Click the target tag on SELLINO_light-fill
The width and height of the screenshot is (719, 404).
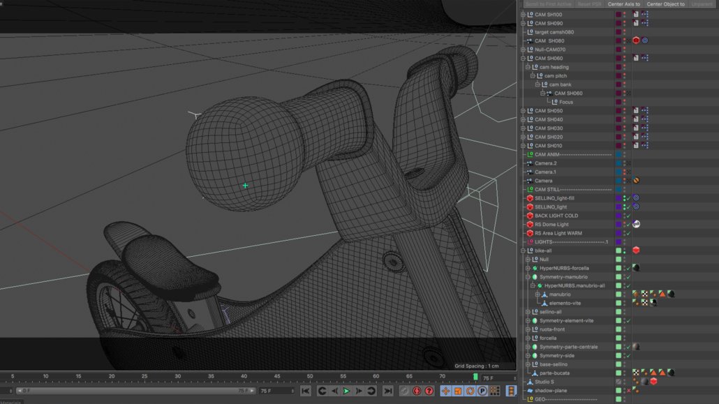click(x=636, y=197)
